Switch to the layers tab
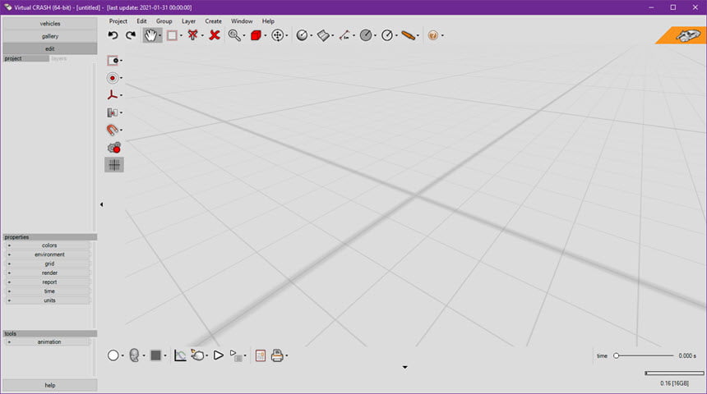The width and height of the screenshot is (707, 394). tap(59, 58)
